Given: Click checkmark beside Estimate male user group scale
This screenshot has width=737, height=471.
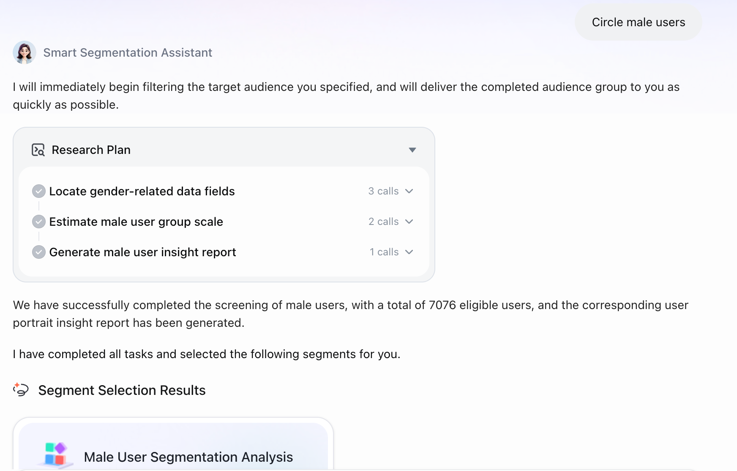Looking at the screenshot, I should coord(39,222).
